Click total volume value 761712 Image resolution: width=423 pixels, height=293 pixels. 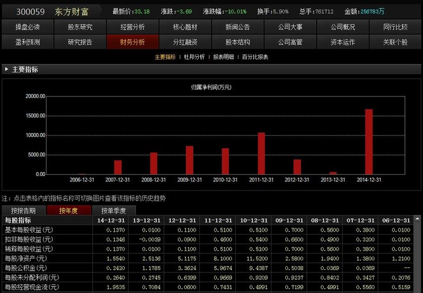(x=324, y=12)
